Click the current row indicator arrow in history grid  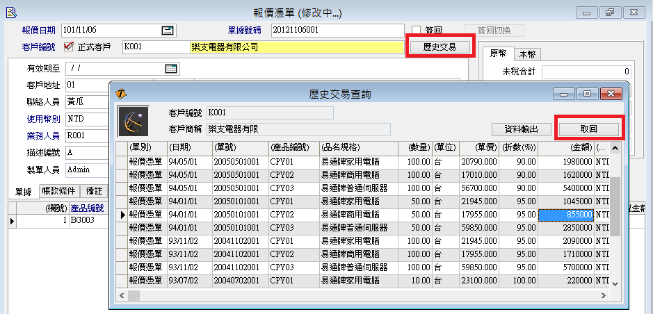coord(123,215)
